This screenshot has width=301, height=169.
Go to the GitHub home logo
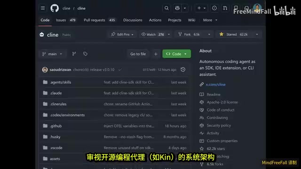tap(55, 8)
